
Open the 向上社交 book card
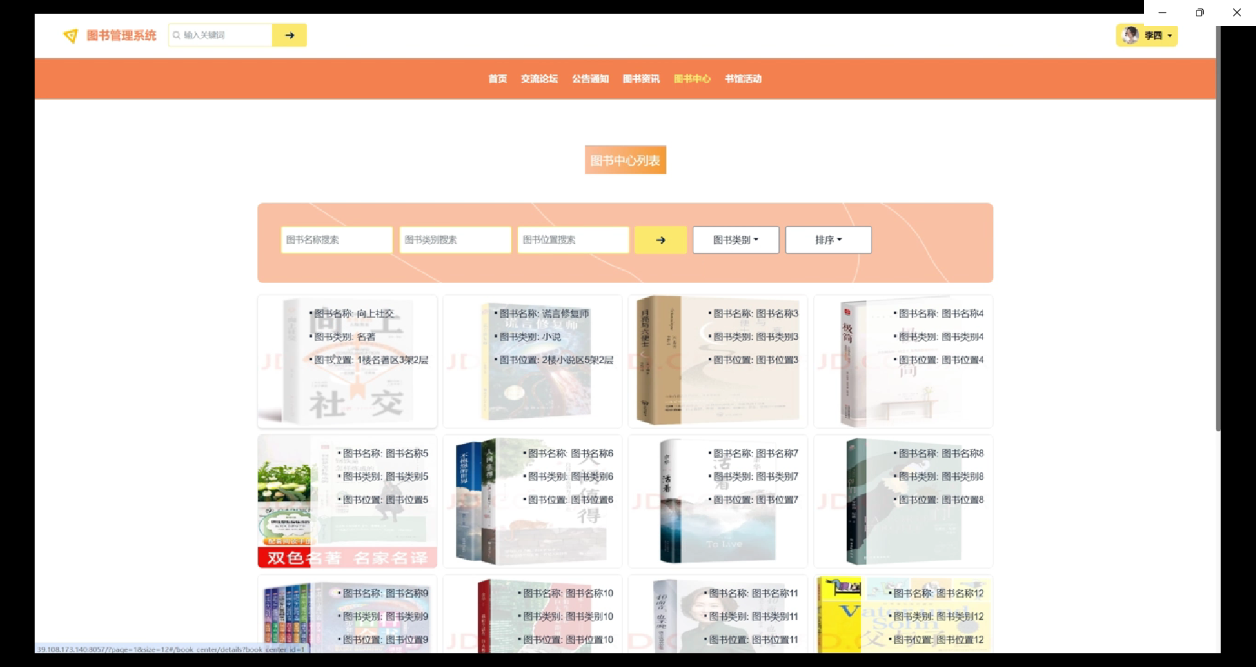(347, 362)
